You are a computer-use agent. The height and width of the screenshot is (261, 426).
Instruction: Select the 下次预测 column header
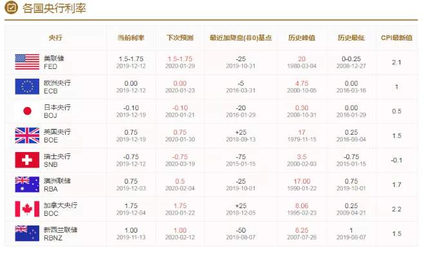[180, 38]
